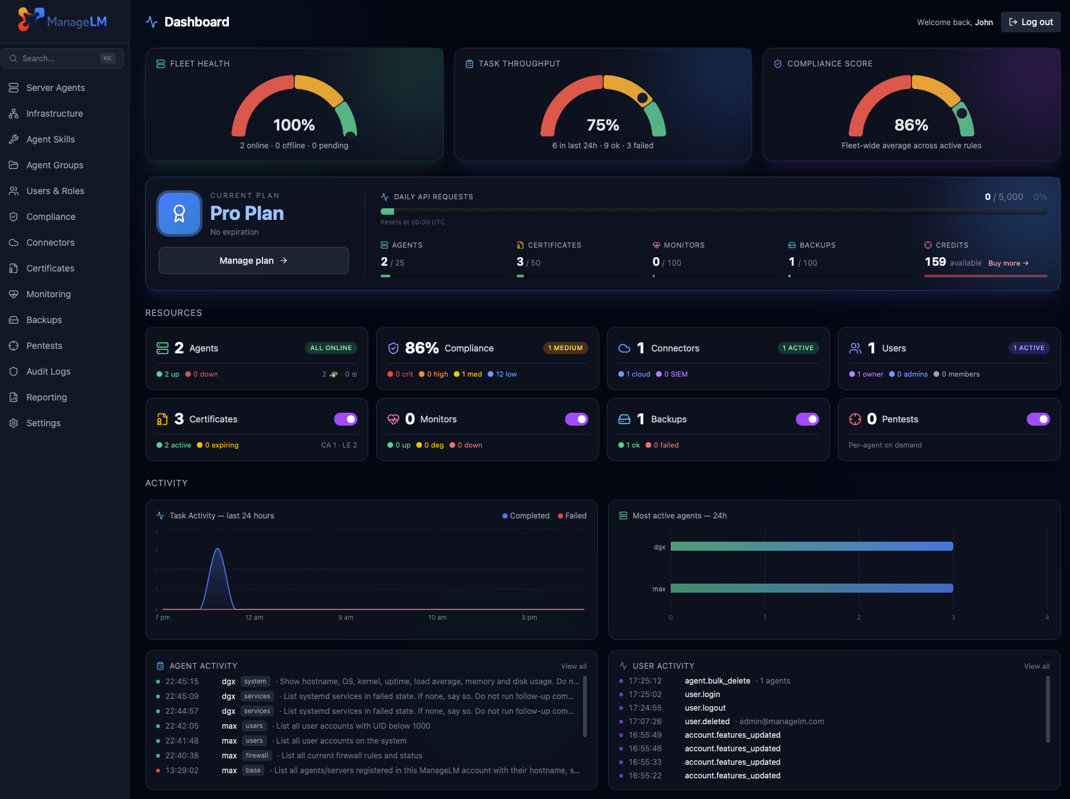
Task: Toggle the Certificates card switch
Action: [x=346, y=419]
